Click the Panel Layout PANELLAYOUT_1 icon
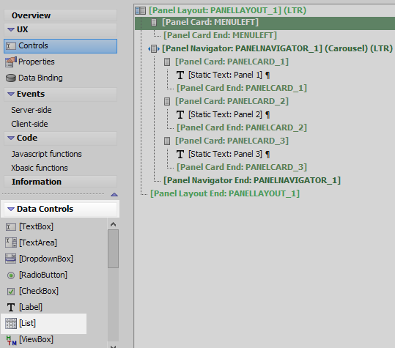 140,10
